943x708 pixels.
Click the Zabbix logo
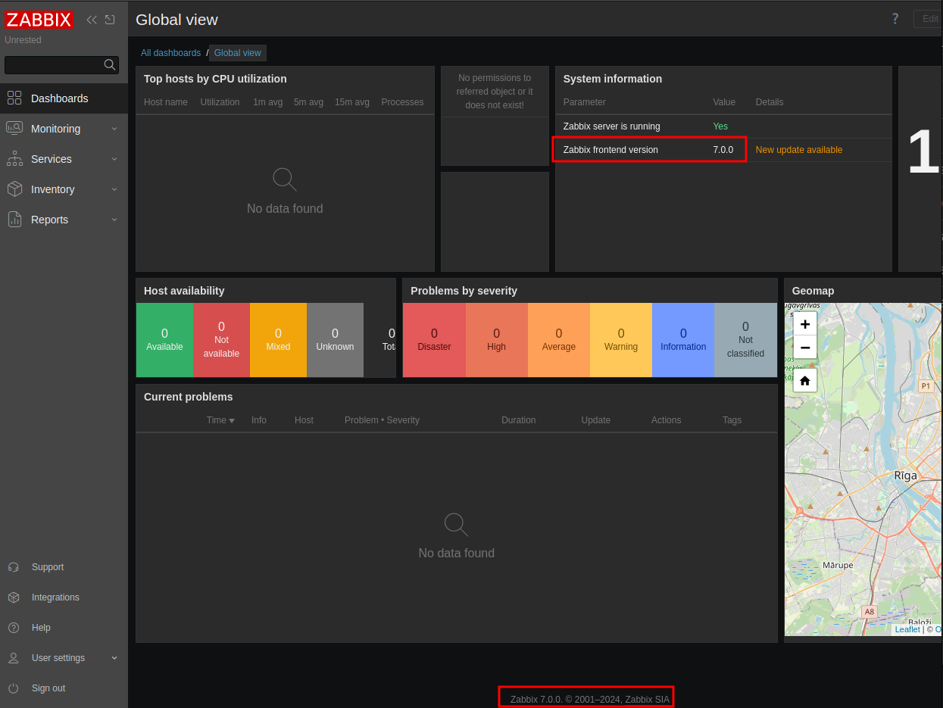[x=39, y=20]
